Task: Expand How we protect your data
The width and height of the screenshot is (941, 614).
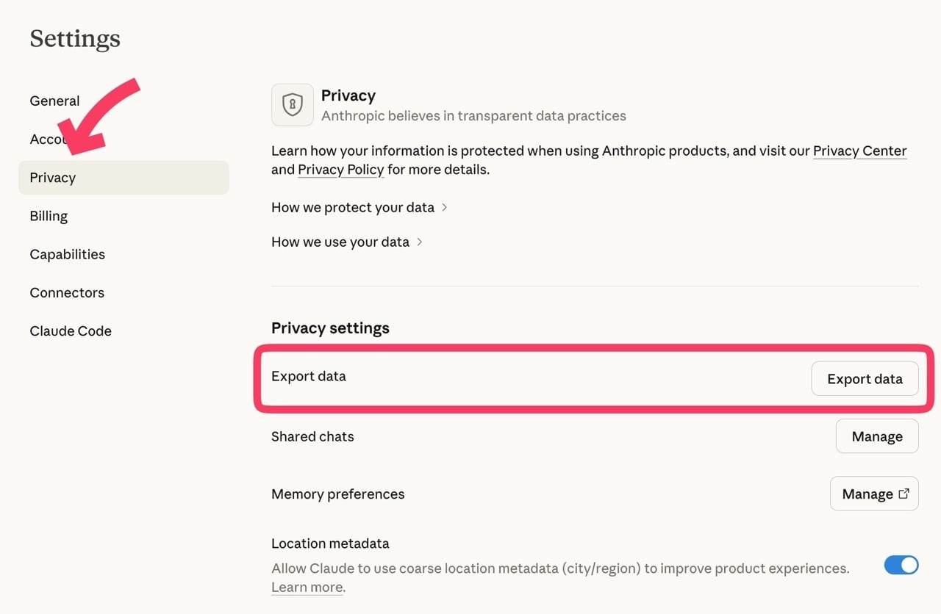Action: click(359, 207)
